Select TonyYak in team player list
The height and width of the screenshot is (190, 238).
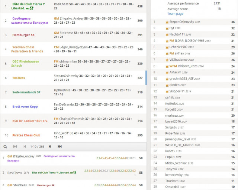point(171,169)
